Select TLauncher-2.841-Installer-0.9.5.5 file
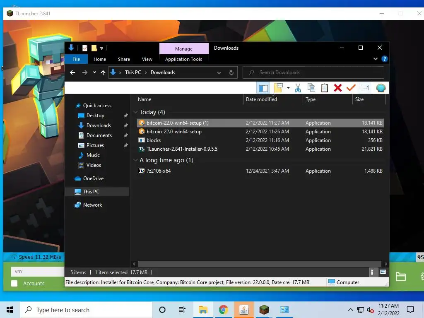Screen dimensions: 424x318 point(260,149)
